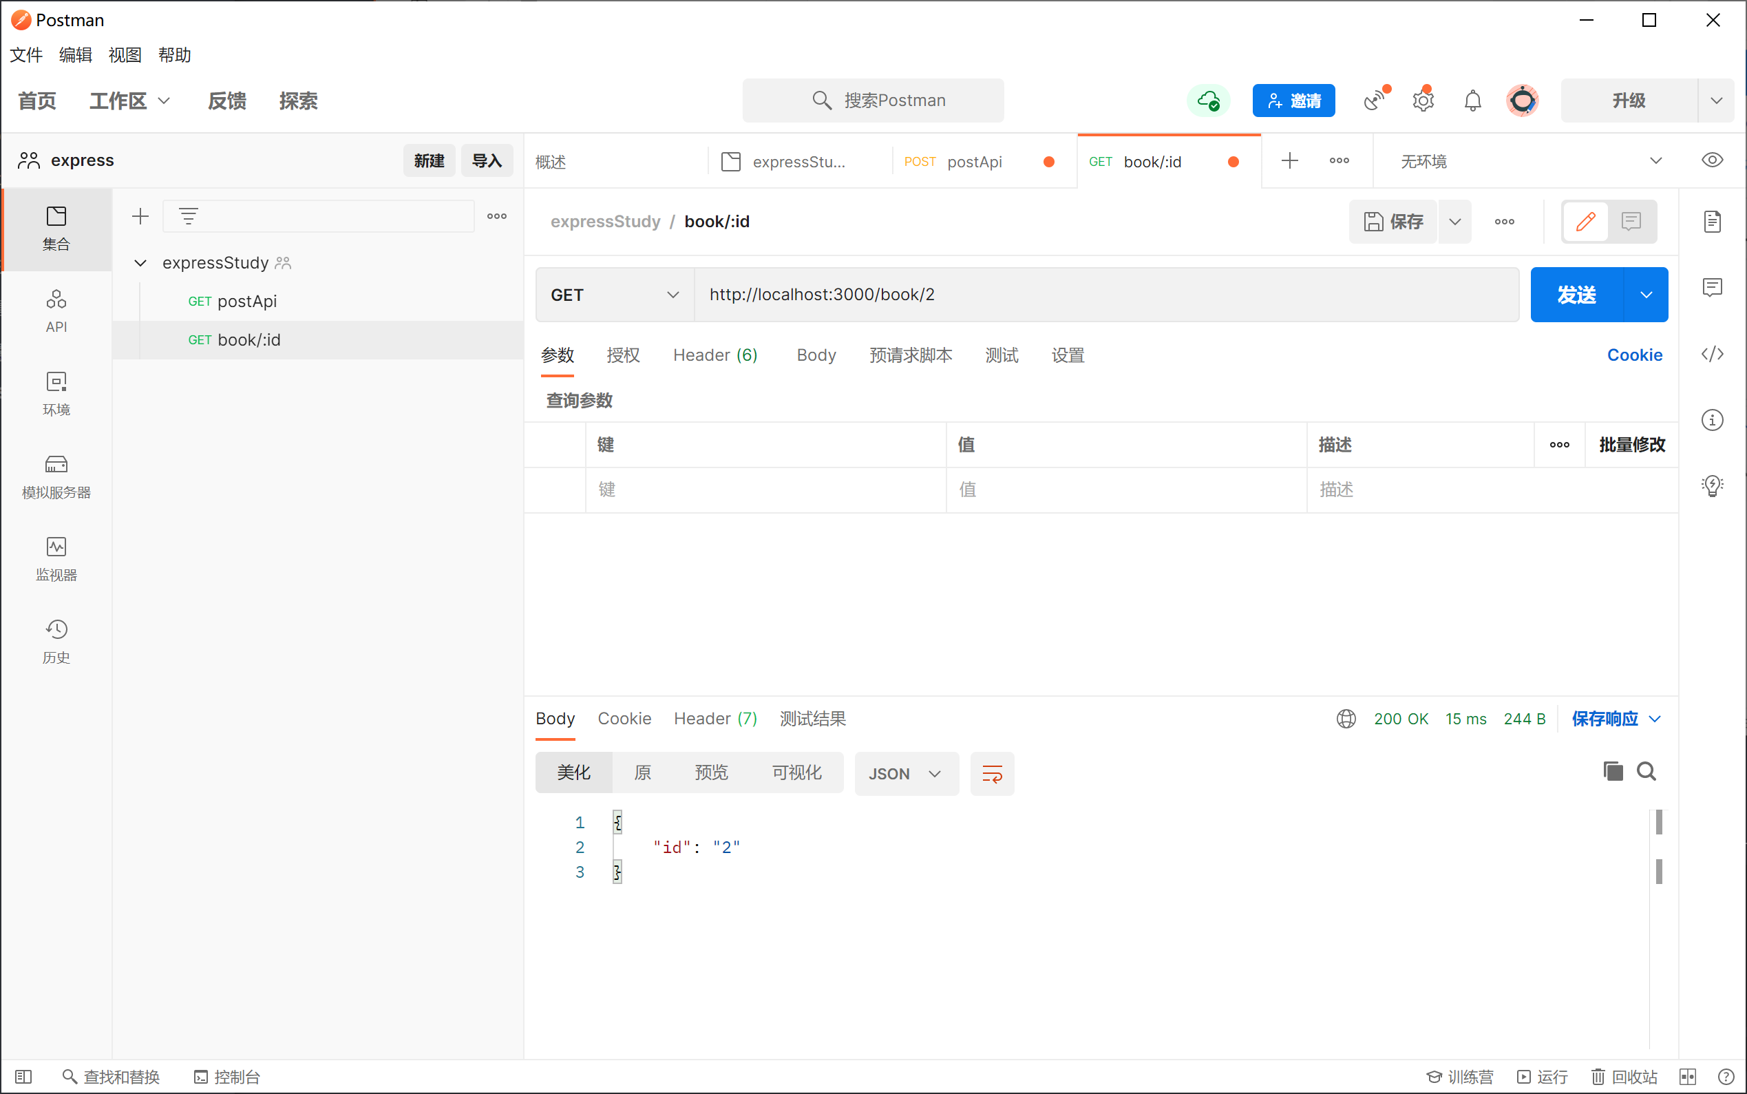Open the comments icon in right sidebar
1747x1094 pixels.
1713,288
